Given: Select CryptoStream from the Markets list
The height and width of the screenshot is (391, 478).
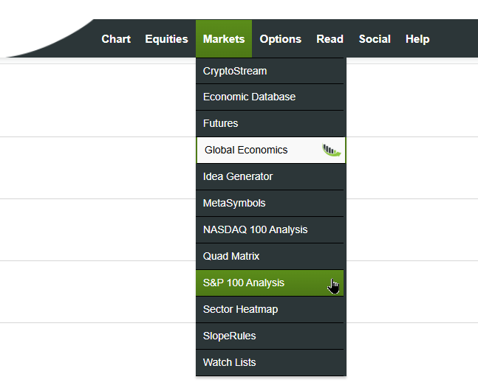Looking at the screenshot, I should (x=270, y=71).
